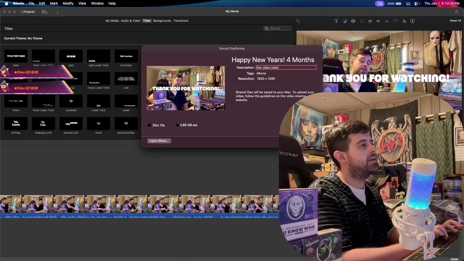Viewport: 464px width, 261px height.
Task: Click the share dialog video preview
Action: click(x=186, y=88)
